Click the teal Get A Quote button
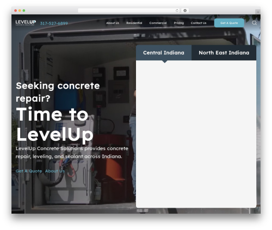This screenshot has height=230, width=272. [x=229, y=23]
